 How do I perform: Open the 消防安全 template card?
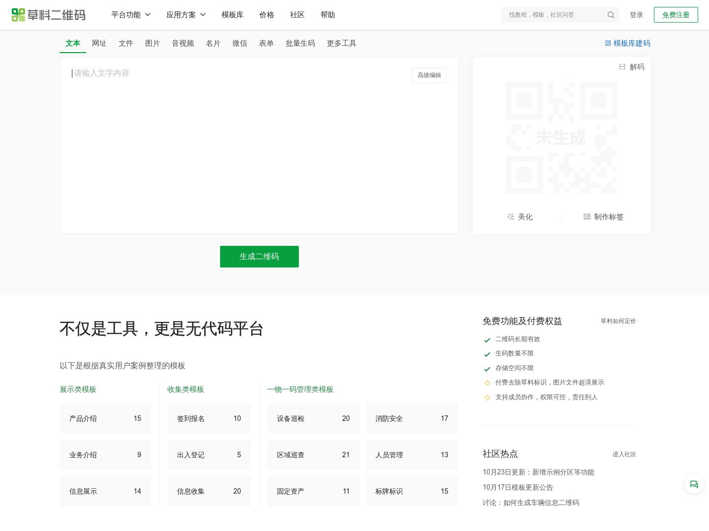point(412,418)
